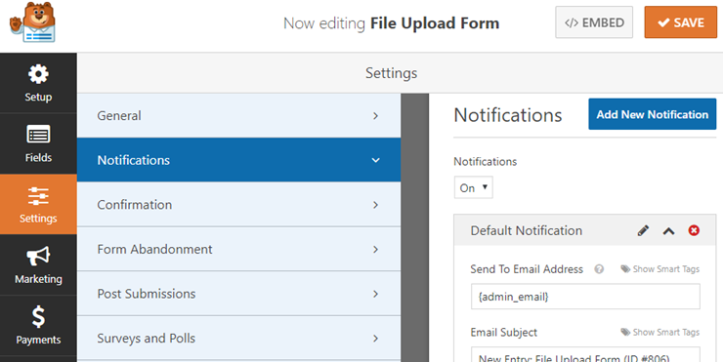This screenshot has width=723, height=362.
Task: Collapse the Notifications settings chevron
Action: click(x=376, y=160)
